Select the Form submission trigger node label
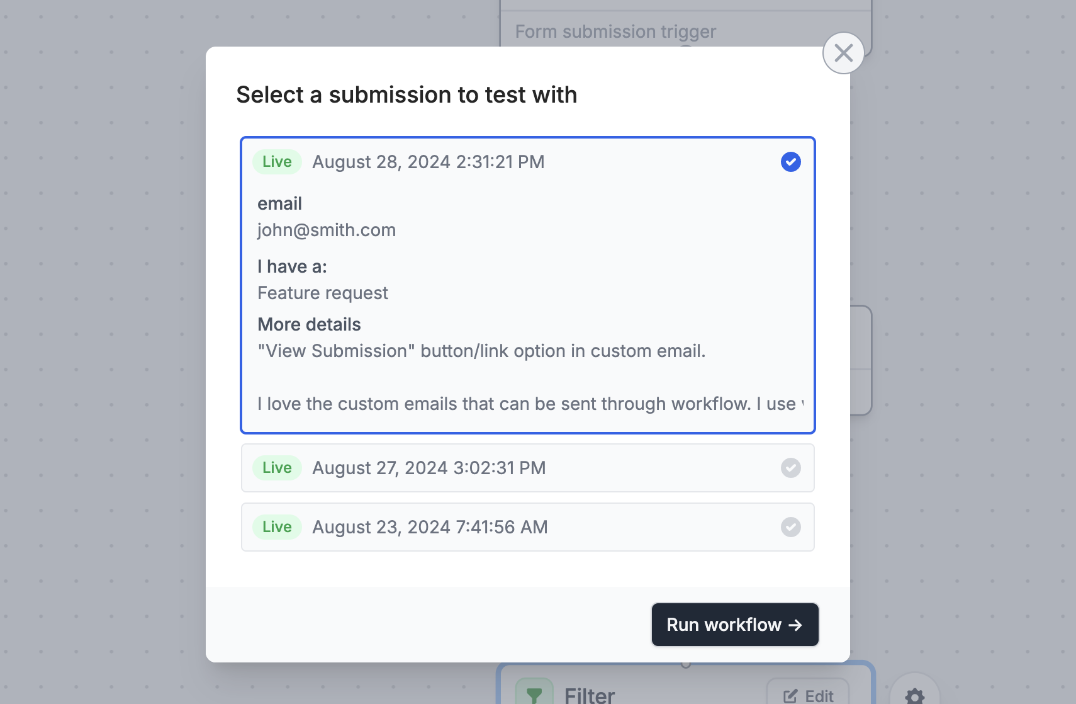The image size is (1076, 704). (615, 31)
